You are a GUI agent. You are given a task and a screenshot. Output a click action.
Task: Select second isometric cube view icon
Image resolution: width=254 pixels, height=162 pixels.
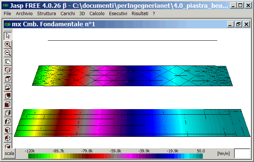[x=8, y=139]
